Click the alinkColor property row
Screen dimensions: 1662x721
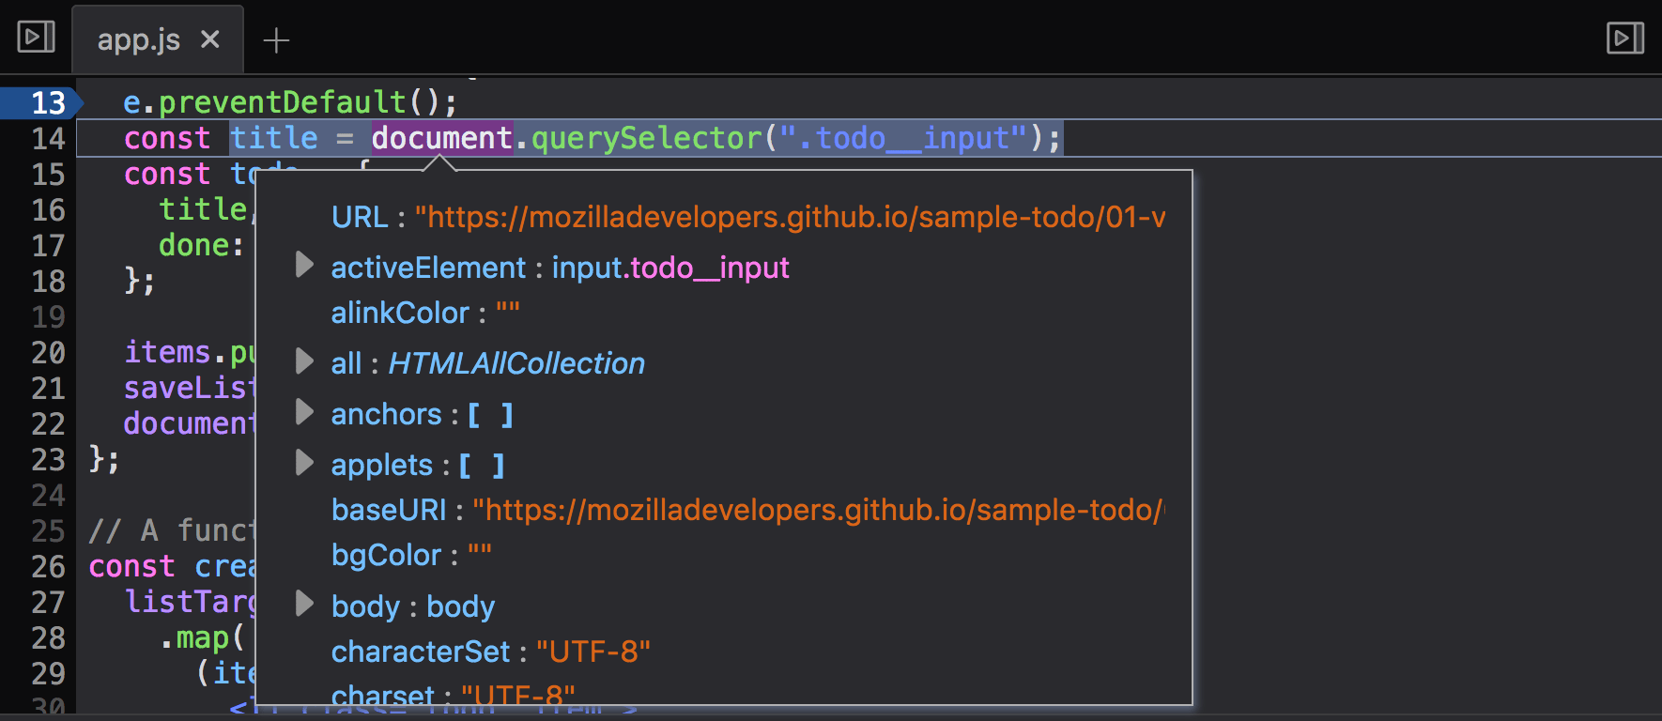coord(425,313)
